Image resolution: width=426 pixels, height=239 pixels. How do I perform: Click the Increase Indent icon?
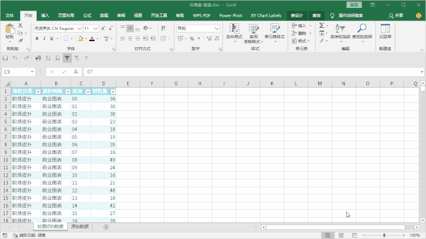(153, 39)
